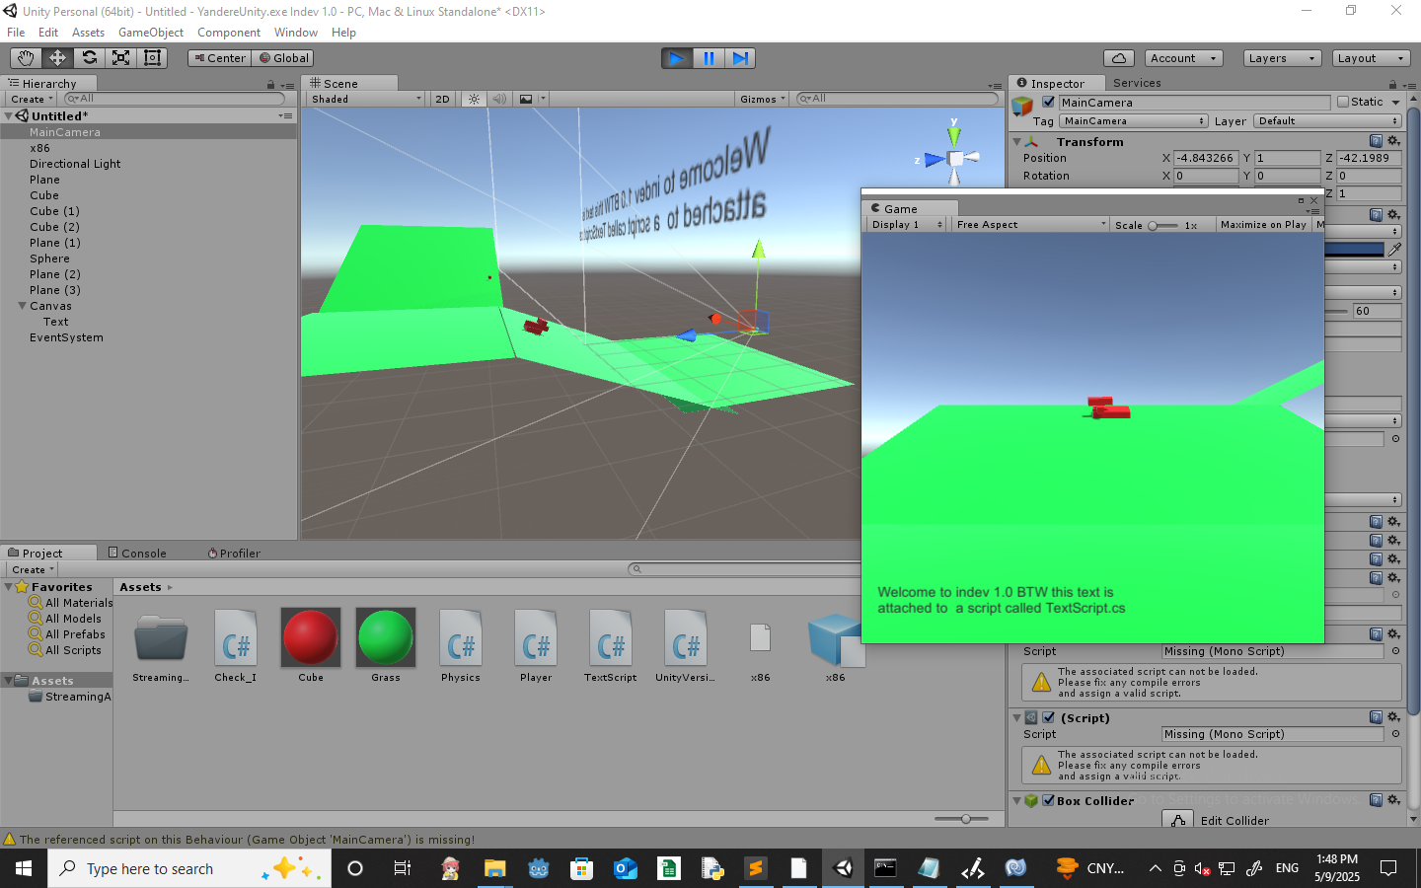The height and width of the screenshot is (888, 1421).
Task: Select the UnityVersion script asset
Action: click(x=686, y=645)
